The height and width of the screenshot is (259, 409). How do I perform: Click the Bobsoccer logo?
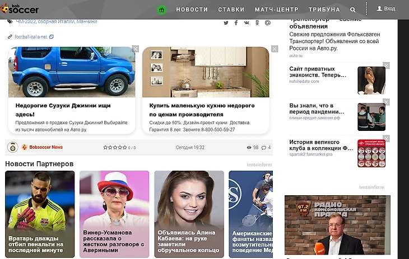[20, 9]
